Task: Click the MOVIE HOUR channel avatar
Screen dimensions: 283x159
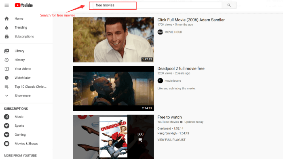Action: point(160,32)
